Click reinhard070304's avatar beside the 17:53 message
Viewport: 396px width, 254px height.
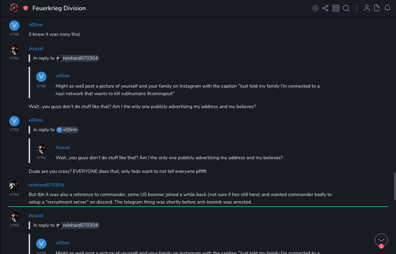point(14,186)
